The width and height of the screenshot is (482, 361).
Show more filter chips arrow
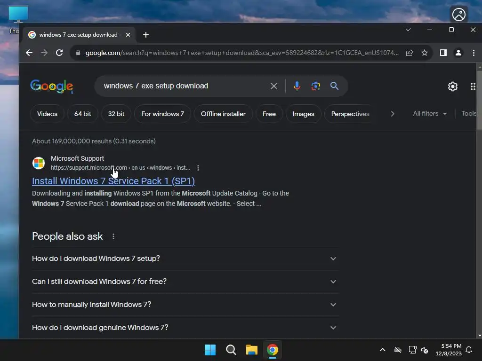[x=392, y=114]
